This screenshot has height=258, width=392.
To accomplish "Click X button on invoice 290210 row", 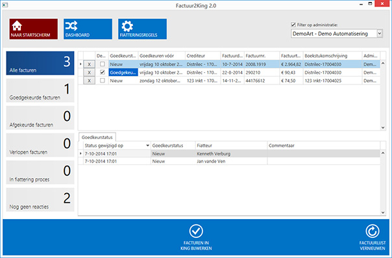I will click(x=90, y=73).
